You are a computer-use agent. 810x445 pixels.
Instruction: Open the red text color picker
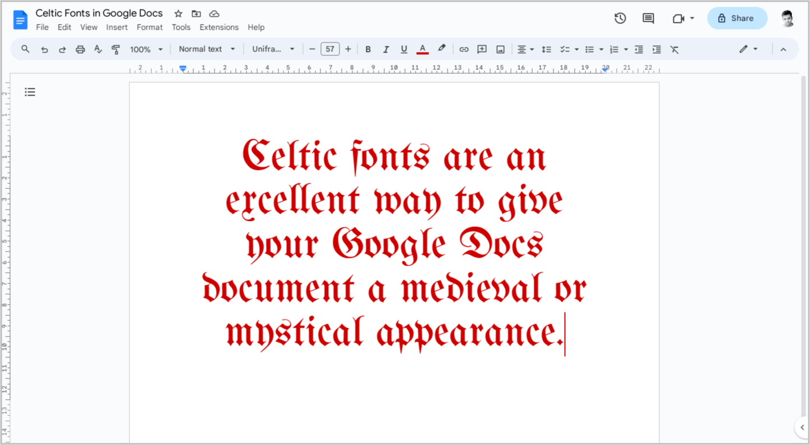pos(422,49)
